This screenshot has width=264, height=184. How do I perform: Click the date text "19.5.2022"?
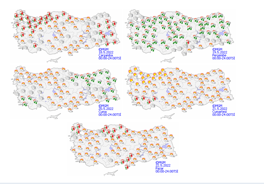tap(220, 52)
